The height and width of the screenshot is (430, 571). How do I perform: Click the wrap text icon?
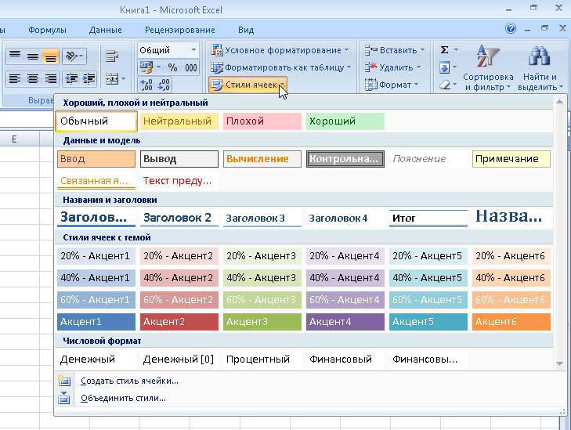pyautogui.click(x=111, y=56)
